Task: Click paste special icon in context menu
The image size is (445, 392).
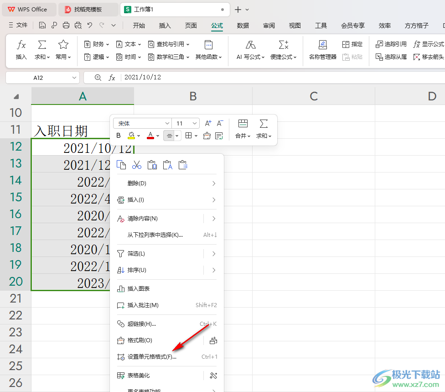Action: 183,165
